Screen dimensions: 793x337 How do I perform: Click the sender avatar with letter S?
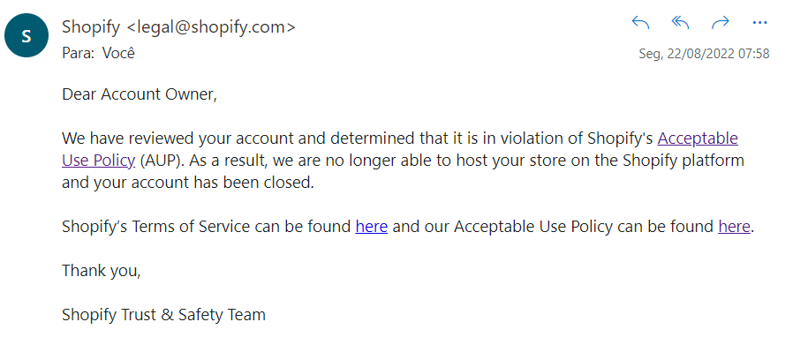(26, 35)
